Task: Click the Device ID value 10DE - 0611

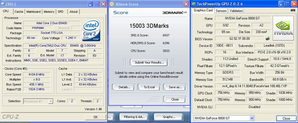Action: tap(224, 45)
